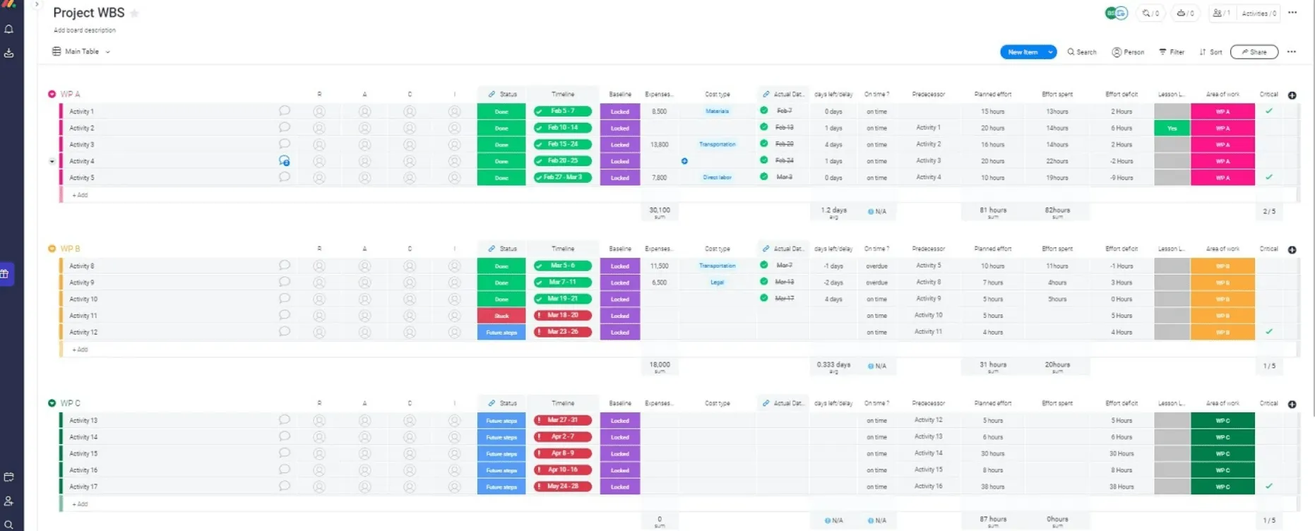Filter board by Person
This screenshot has width=1315, height=531.
(x=1128, y=52)
